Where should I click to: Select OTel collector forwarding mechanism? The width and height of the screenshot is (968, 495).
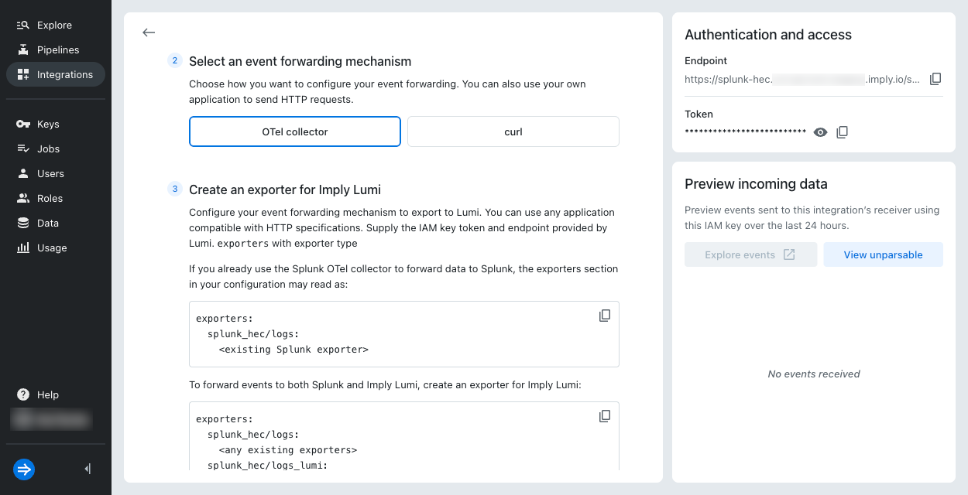295,131
